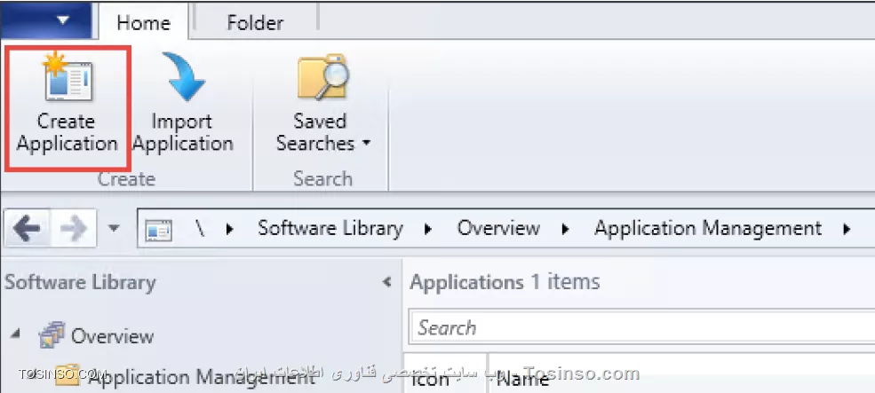Open the Saved Searches folder icon
The width and height of the screenshot is (875, 393).
(x=323, y=77)
